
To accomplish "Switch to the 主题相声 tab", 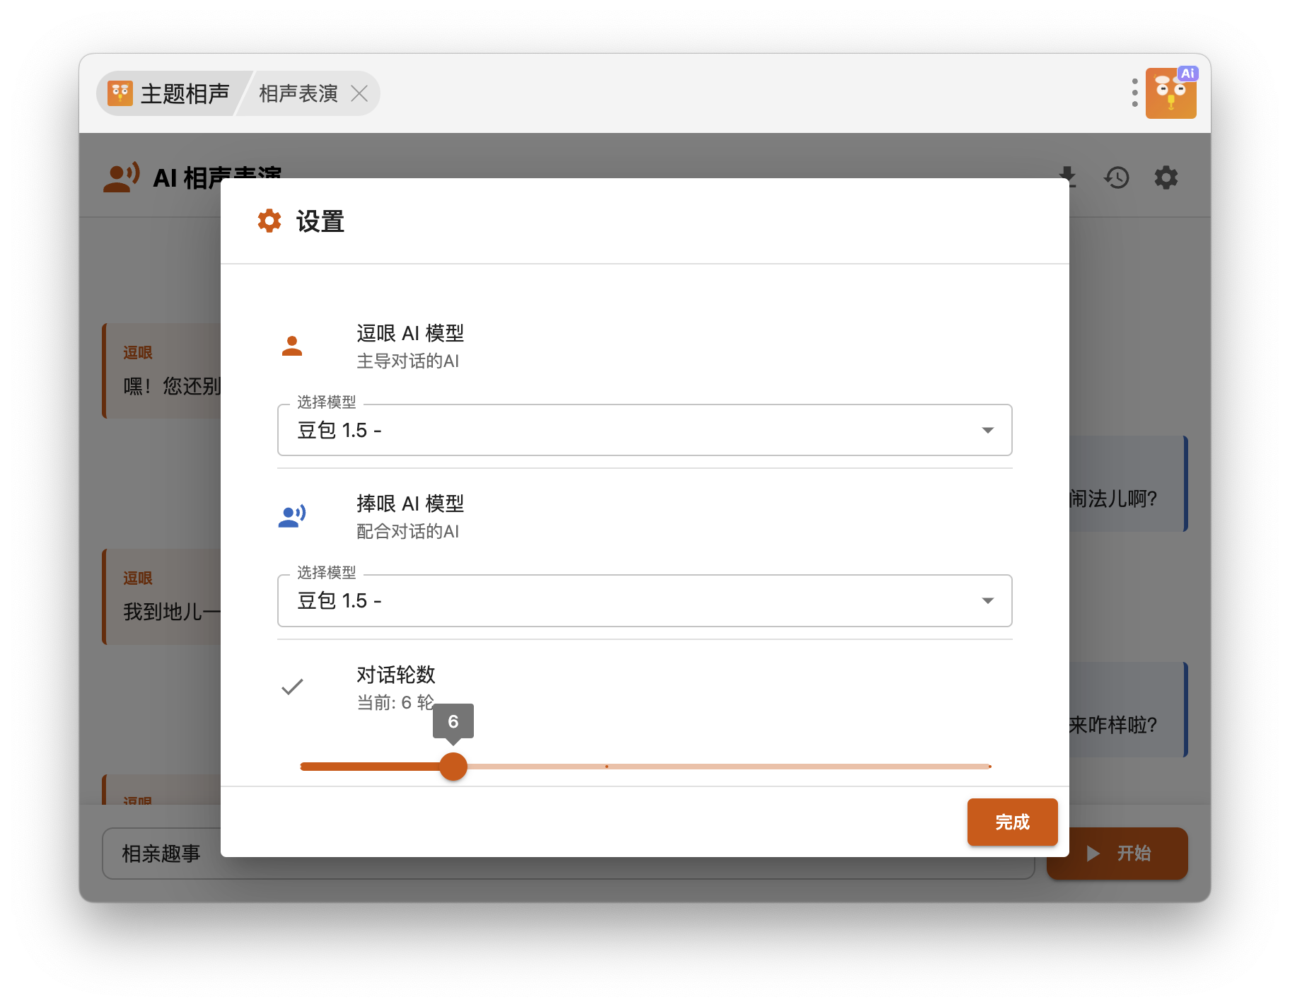I will [170, 93].
